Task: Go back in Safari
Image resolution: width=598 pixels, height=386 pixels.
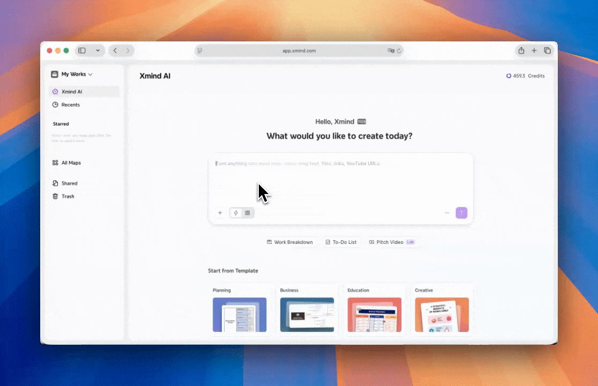Action: tap(115, 50)
